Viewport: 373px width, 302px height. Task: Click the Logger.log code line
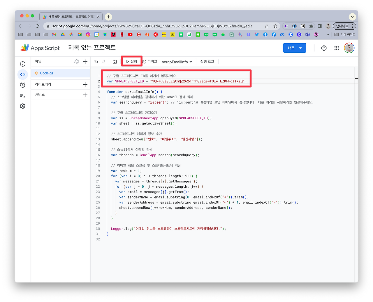click(x=168, y=229)
